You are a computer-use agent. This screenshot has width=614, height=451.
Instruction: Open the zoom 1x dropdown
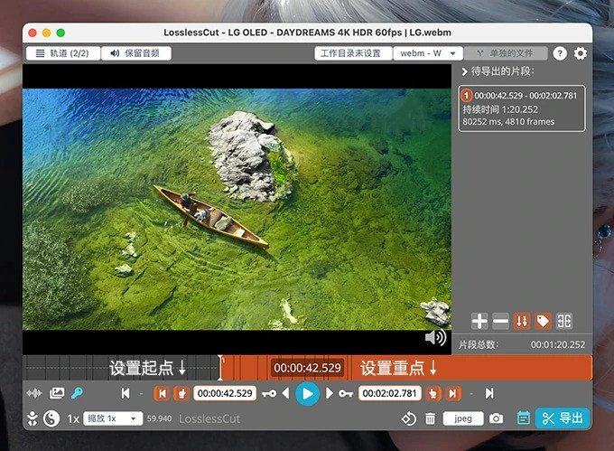113,418
